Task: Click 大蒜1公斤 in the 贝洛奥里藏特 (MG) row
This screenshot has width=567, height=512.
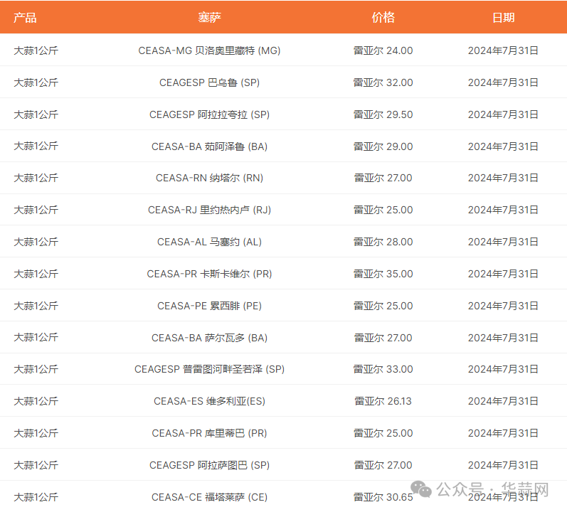Action: (x=36, y=50)
